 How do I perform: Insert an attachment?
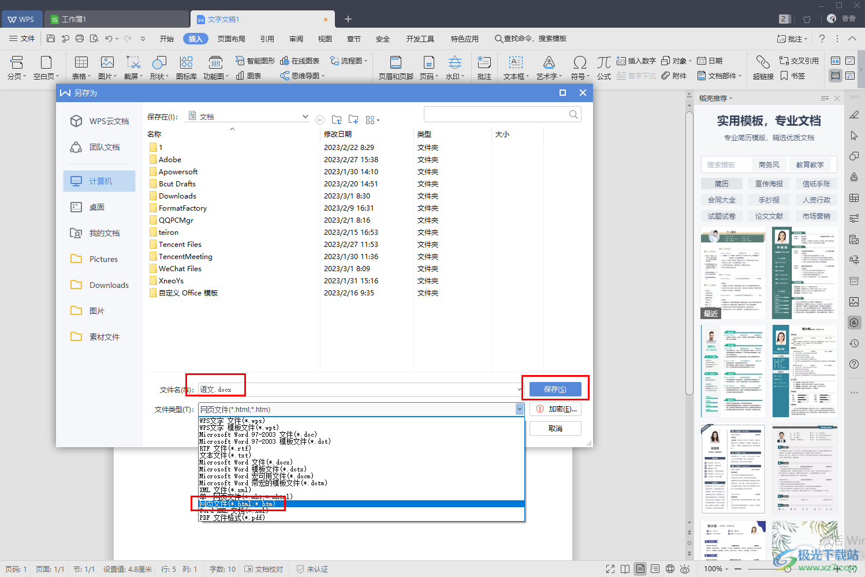(x=674, y=76)
